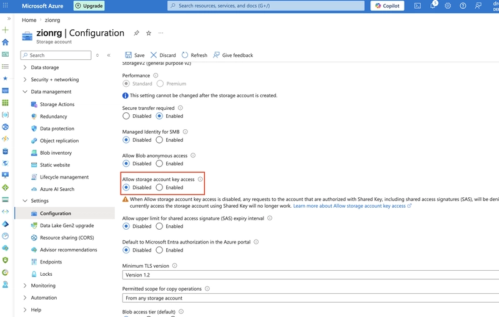Image resolution: width=499 pixels, height=317 pixels.
Task: Go to the Redundancy menu item
Action: pos(54,116)
